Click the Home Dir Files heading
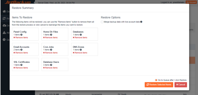Image resolution: width=198 pixels, height=95 pixels. click(x=51, y=32)
